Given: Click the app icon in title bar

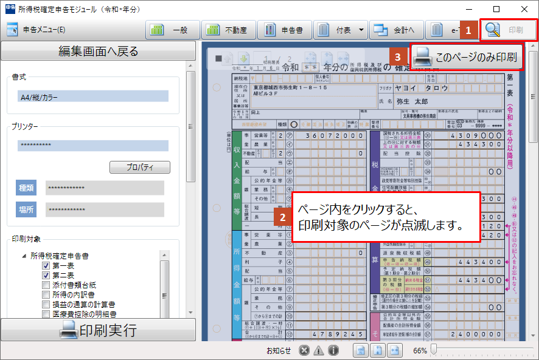Looking at the screenshot, I should (10, 9).
